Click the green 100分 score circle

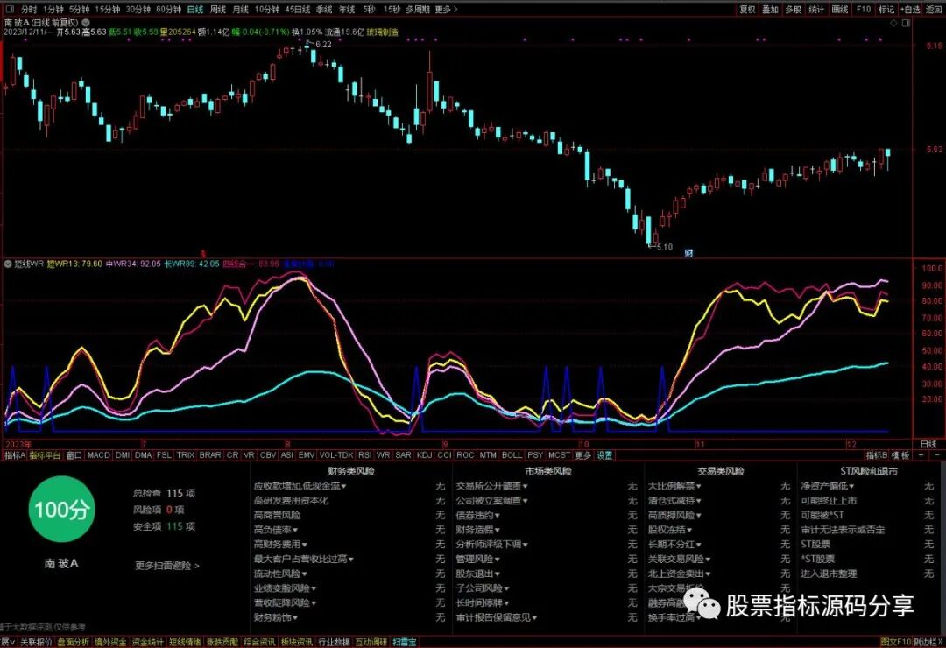(x=61, y=510)
